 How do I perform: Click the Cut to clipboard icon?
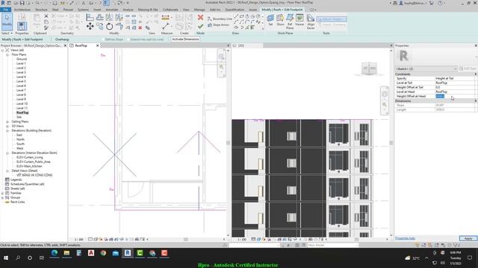[46, 16]
